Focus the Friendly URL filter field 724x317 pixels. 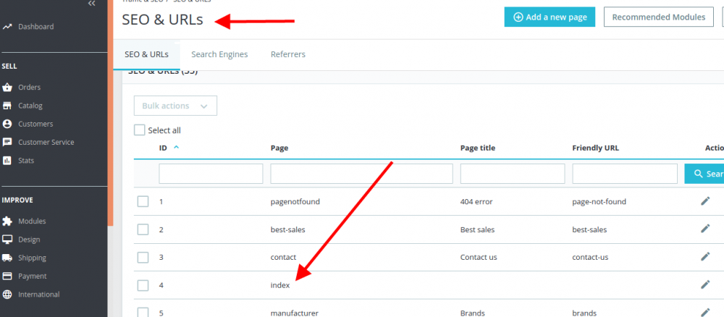click(625, 174)
